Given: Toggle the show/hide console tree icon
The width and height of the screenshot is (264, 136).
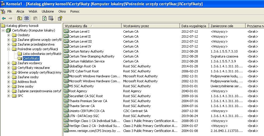Looking at the screenshot, I should coord(27,18).
